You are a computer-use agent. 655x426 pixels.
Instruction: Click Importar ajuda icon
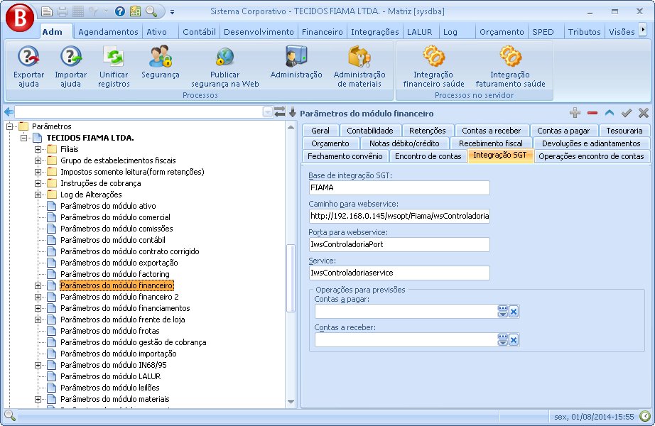pyautogui.click(x=70, y=67)
